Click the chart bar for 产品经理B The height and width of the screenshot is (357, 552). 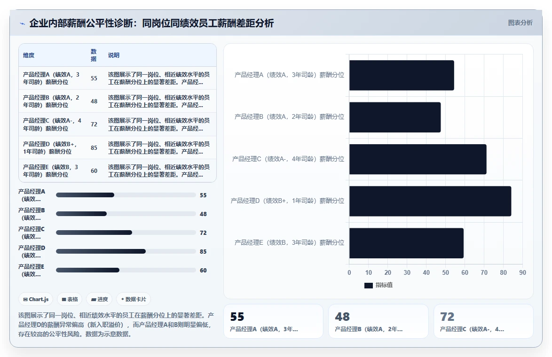394,117
